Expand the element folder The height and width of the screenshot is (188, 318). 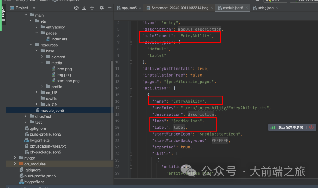point(42,56)
